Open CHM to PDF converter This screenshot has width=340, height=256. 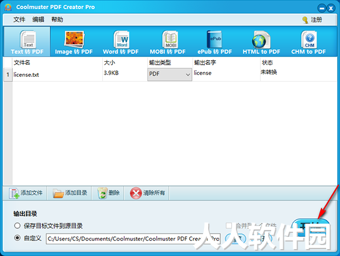pos(308,42)
